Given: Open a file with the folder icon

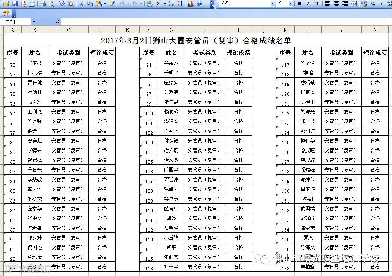Looking at the screenshot, I should (x=6, y=4).
